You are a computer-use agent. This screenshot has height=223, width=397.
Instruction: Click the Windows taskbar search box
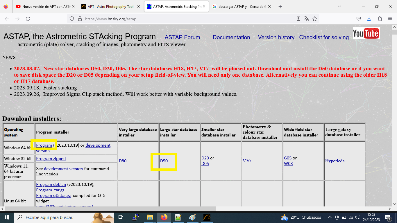[65, 217]
